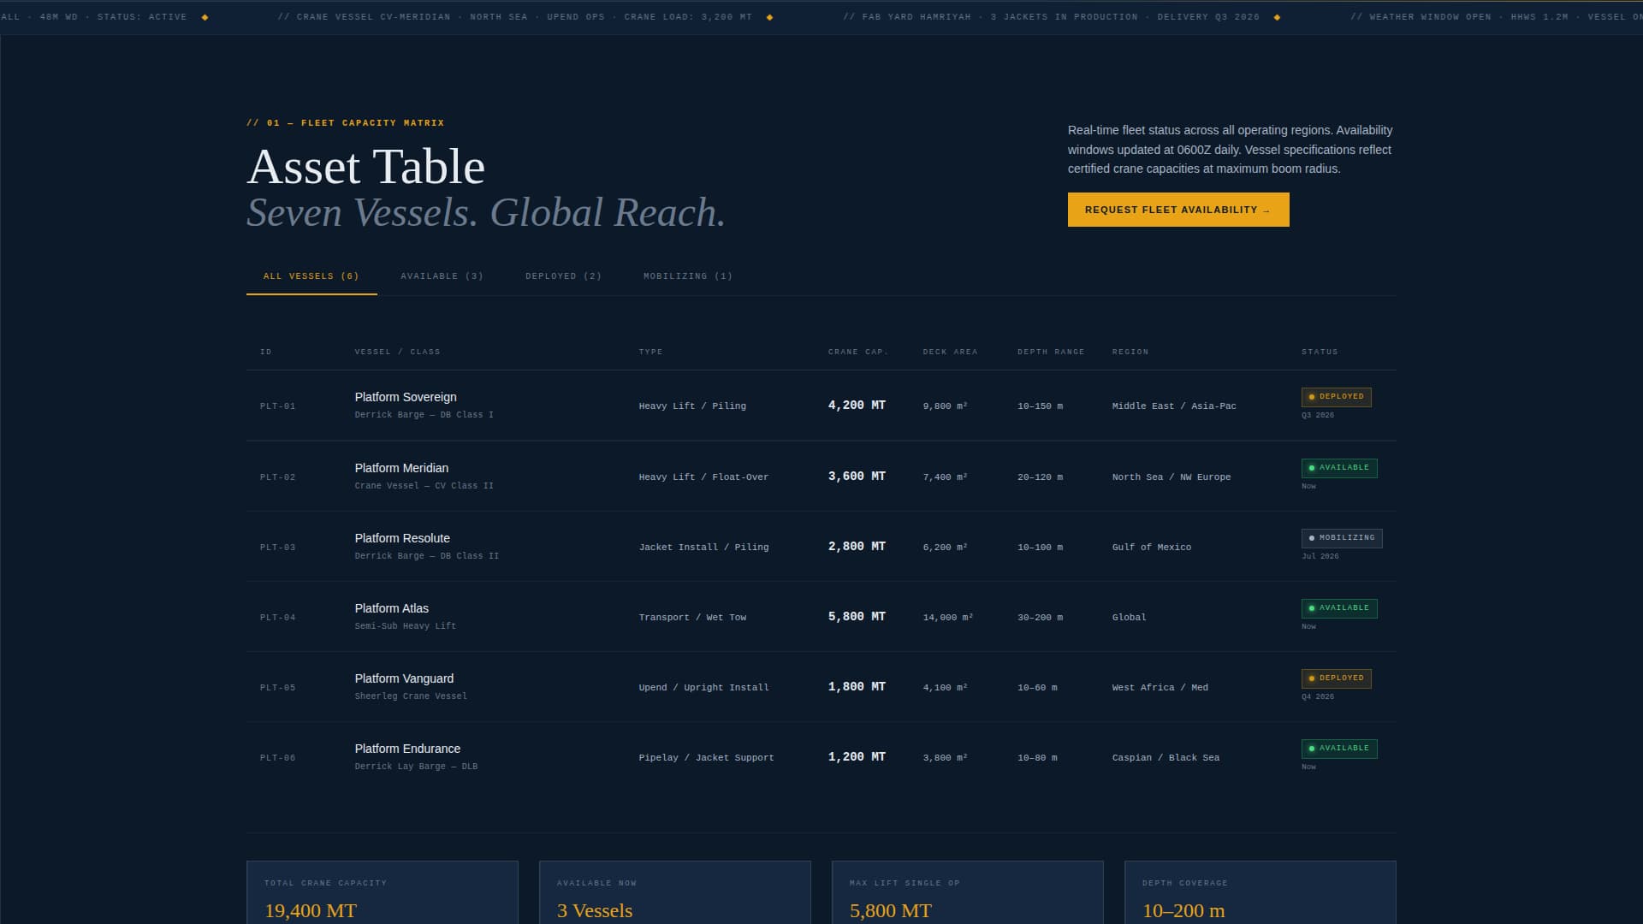
Task: Click the Crane Cap. column header
Action: click(857, 352)
